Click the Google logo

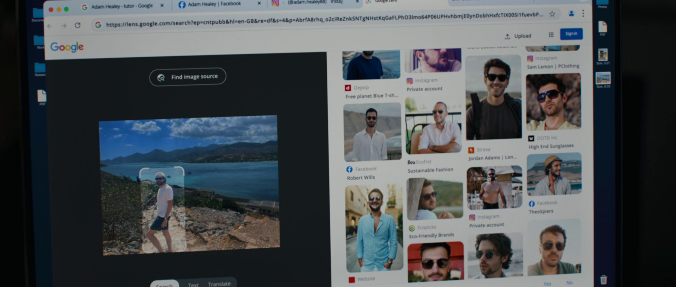(x=67, y=47)
